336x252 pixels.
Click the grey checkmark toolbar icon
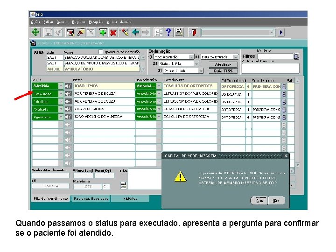58,33
